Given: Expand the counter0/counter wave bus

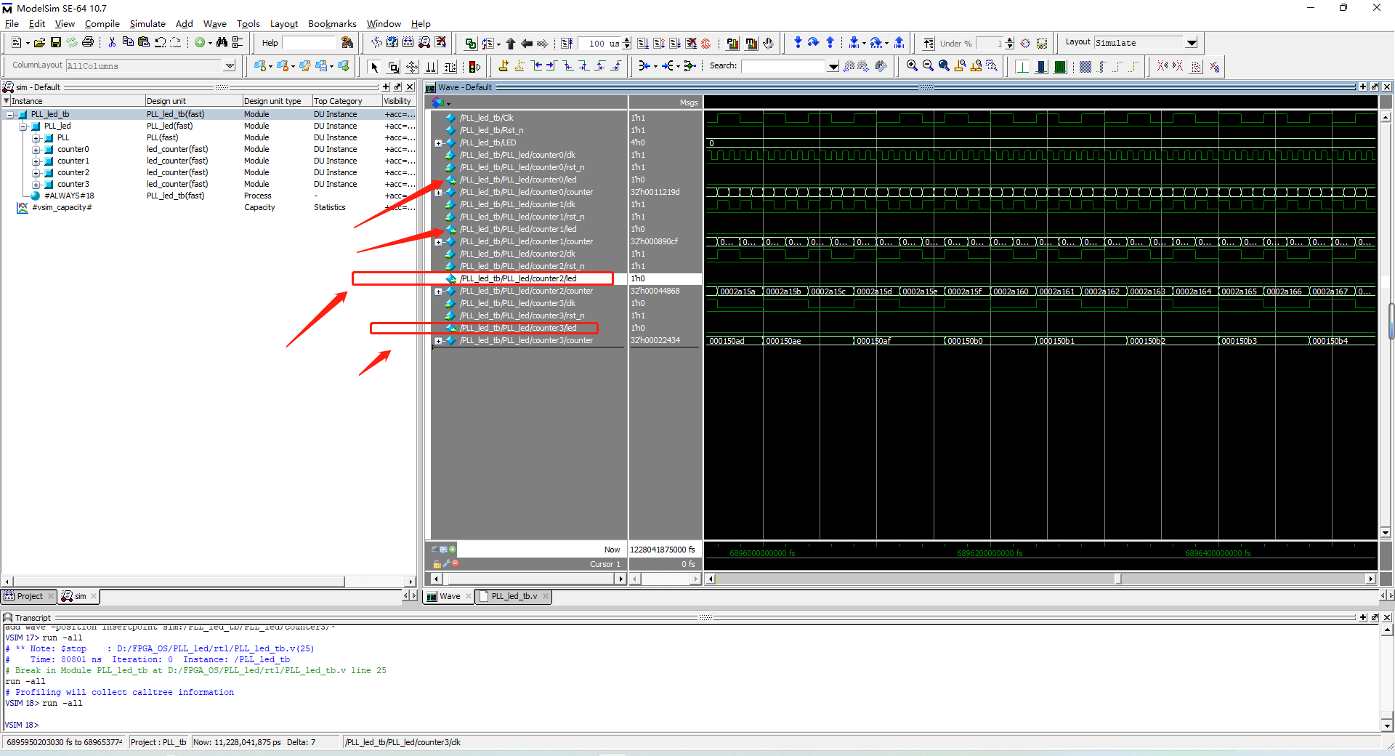Looking at the screenshot, I should point(437,193).
